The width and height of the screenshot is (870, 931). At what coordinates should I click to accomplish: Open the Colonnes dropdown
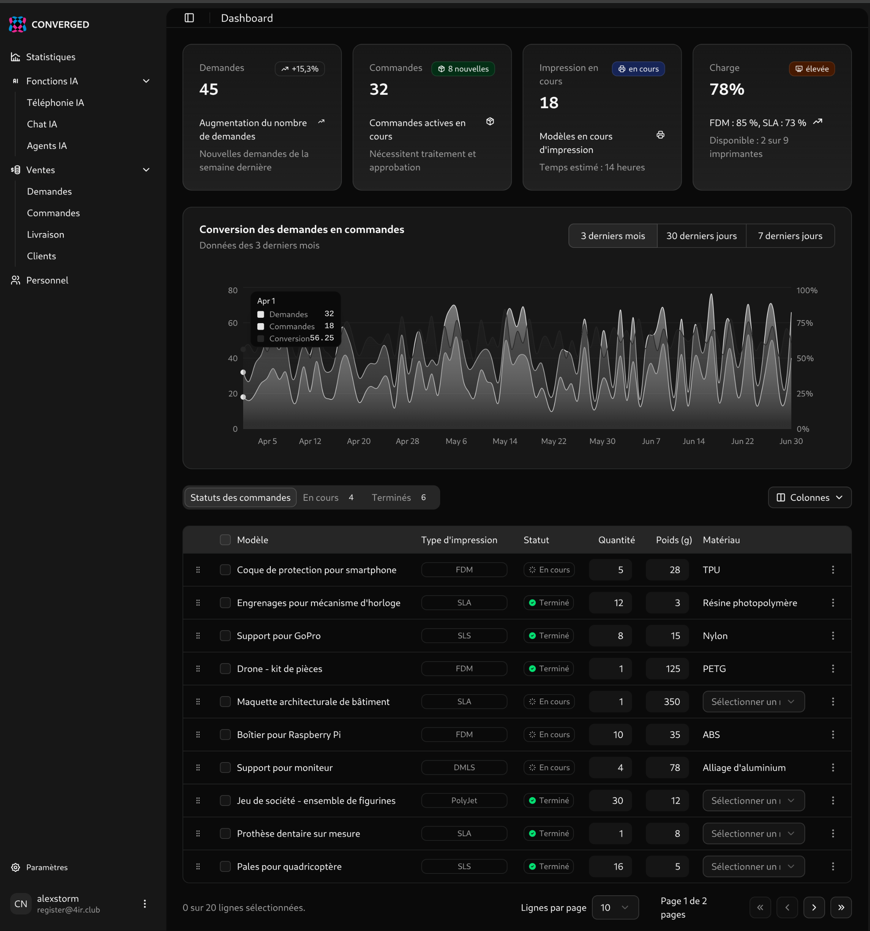[810, 497]
